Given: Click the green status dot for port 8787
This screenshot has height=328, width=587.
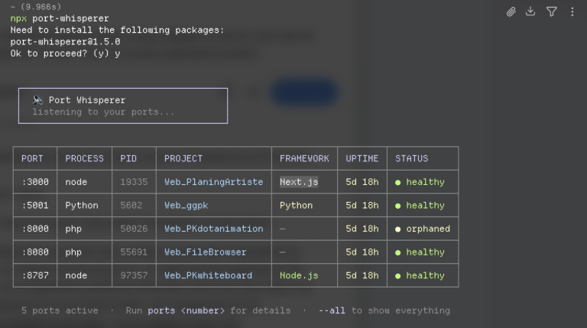Looking at the screenshot, I should click(x=398, y=276).
